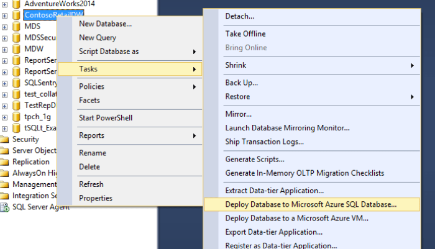Screen dimensions: 435x249
Task: Click the SQL Server Agent icon
Action: coord(4,207)
